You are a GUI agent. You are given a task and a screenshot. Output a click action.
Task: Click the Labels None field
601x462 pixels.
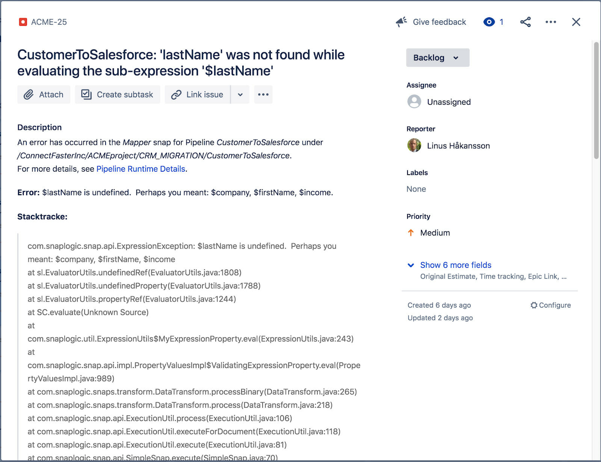[x=416, y=189]
